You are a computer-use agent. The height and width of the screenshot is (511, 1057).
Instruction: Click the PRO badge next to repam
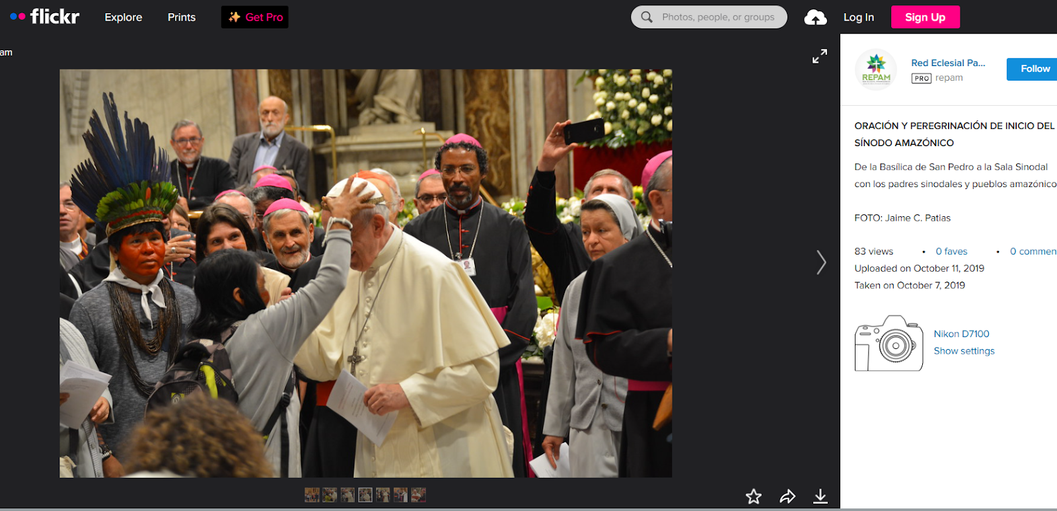coord(922,78)
